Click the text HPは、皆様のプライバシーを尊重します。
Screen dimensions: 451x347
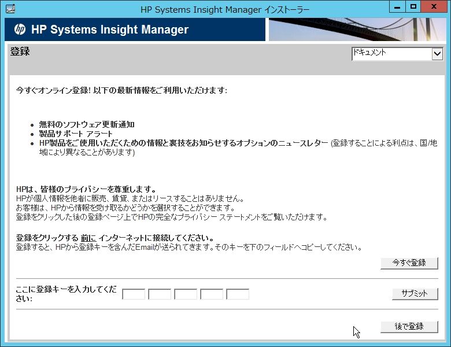pyautogui.click(x=86, y=189)
